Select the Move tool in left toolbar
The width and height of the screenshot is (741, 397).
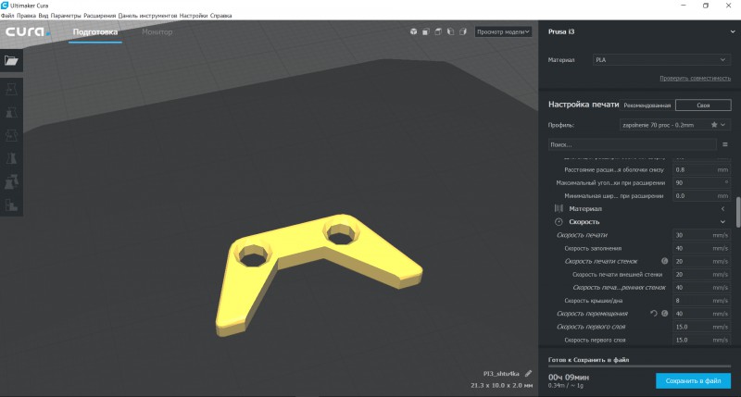[x=11, y=89]
